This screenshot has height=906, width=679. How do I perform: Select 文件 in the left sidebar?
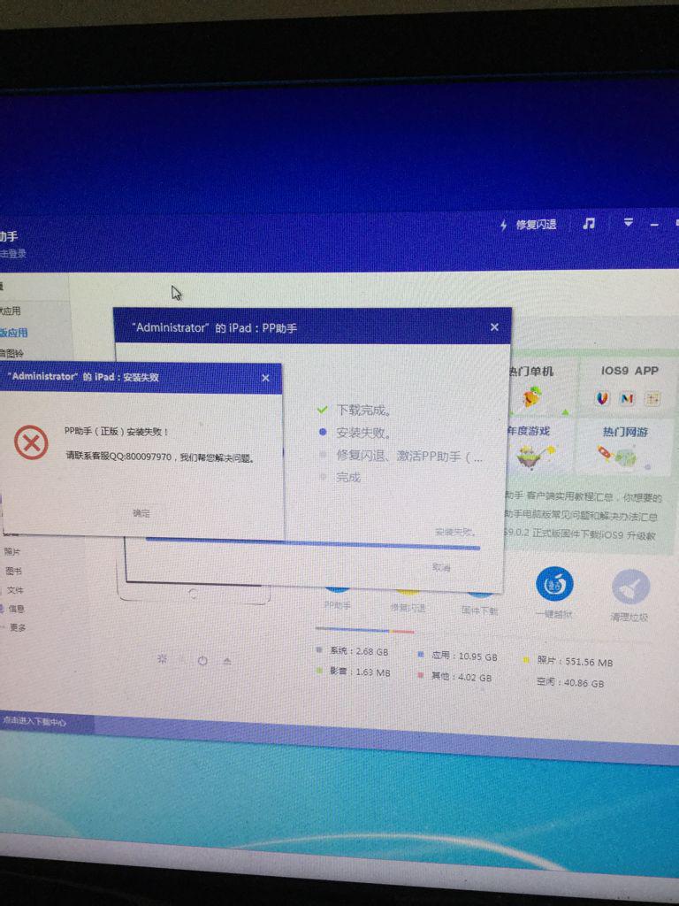pyautogui.click(x=15, y=590)
